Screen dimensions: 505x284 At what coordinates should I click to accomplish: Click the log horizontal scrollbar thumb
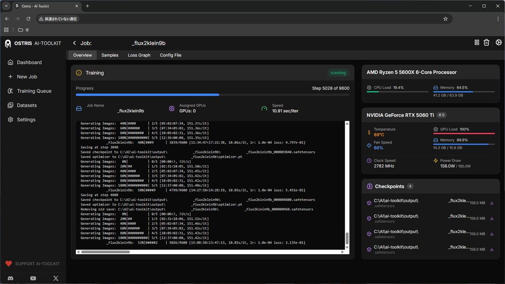[x=105, y=252]
